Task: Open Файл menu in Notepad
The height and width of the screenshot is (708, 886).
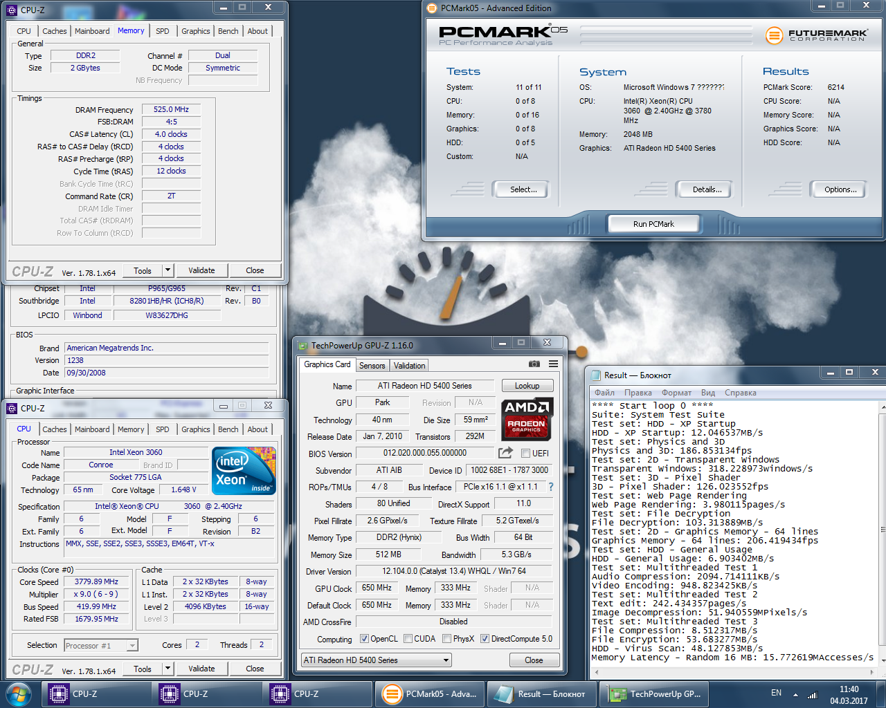Action: (x=604, y=393)
